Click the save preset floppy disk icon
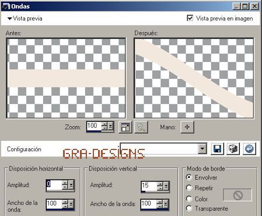This screenshot has width=262, height=216. [x=217, y=149]
